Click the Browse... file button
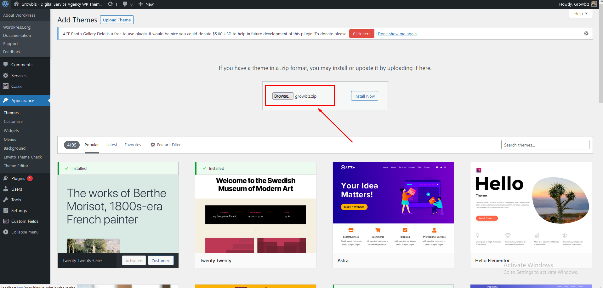 [x=283, y=96]
